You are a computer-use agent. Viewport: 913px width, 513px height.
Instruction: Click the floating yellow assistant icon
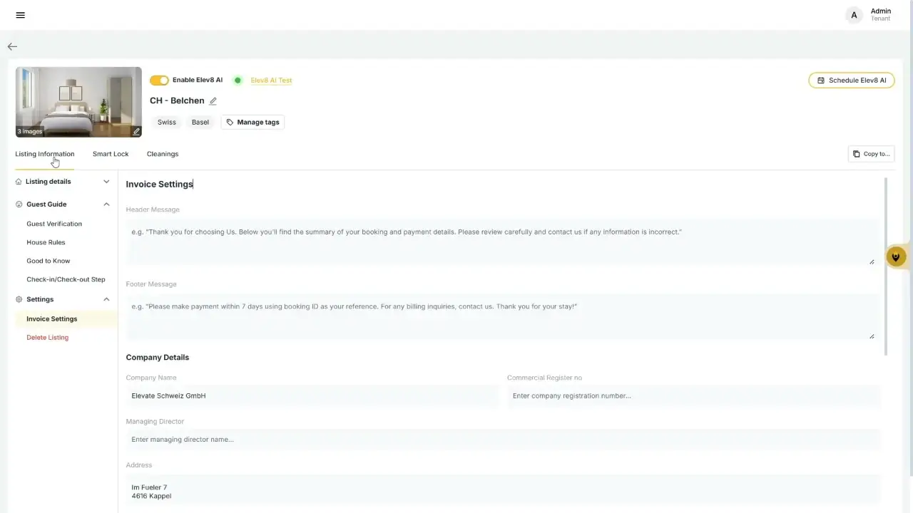[896, 256]
